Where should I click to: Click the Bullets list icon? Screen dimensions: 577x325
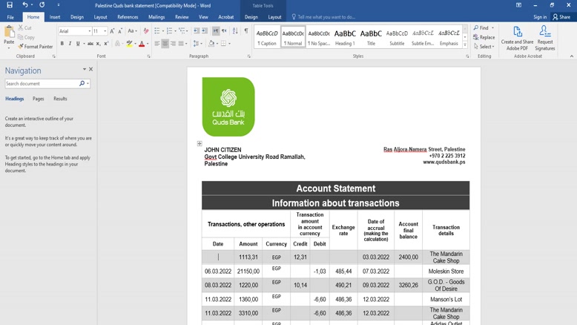coord(157,31)
